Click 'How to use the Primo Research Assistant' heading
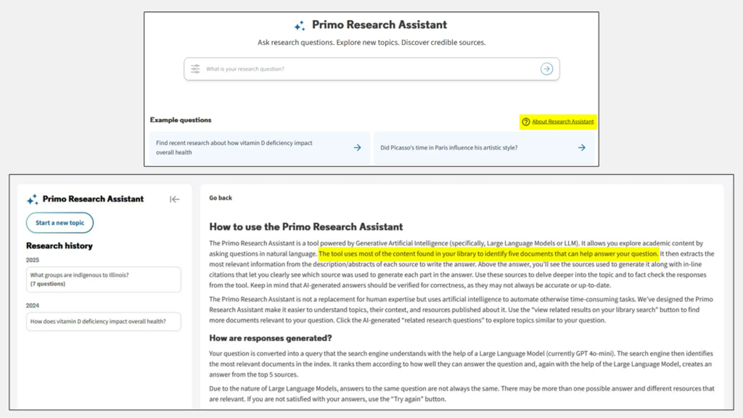This screenshot has width=743, height=418. [306, 227]
